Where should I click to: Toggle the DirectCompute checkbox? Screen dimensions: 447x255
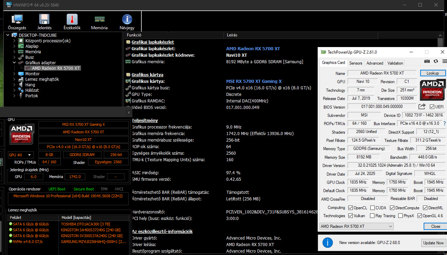click(x=392, y=208)
